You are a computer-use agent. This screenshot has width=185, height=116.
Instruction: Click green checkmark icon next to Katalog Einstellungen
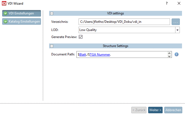pos(5,21)
